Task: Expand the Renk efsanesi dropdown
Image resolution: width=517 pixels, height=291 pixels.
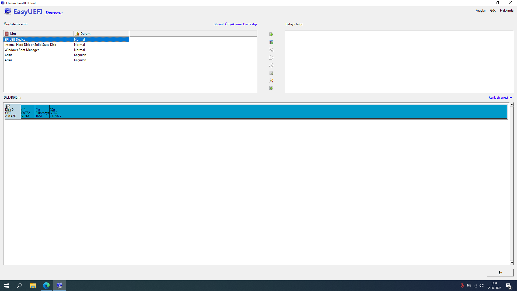Action: (500, 98)
